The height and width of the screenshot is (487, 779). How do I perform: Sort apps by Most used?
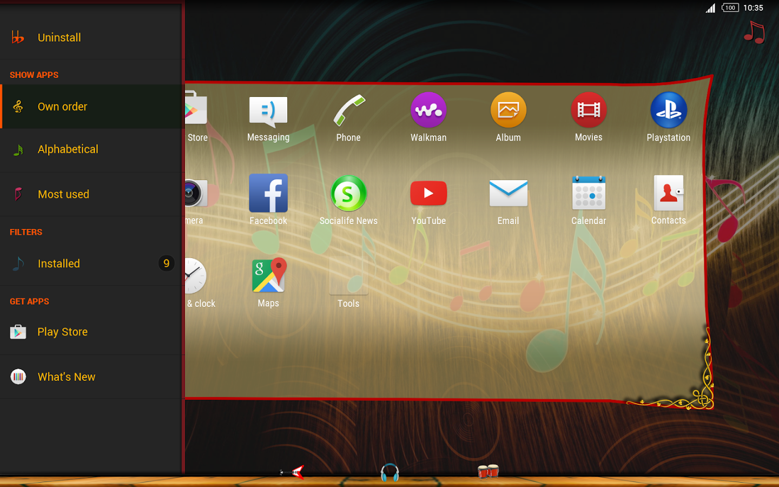pyautogui.click(x=91, y=194)
